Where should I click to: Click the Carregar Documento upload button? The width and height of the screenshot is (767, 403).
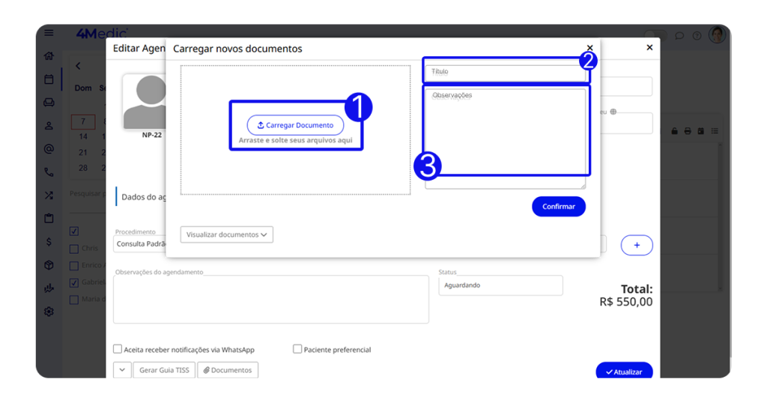[x=295, y=125]
